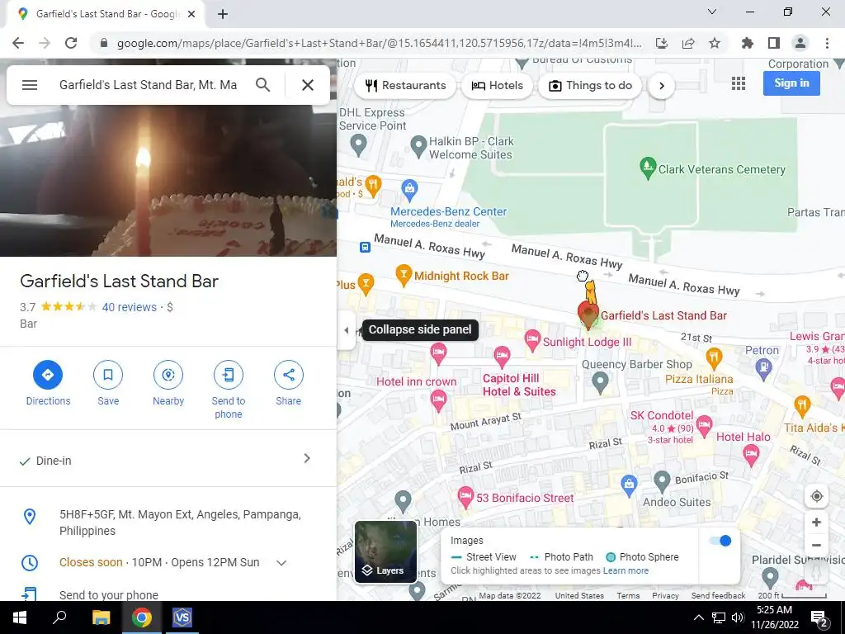Select Sunlight Lodge III hotel marker
Image resolution: width=845 pixels, height=634 pixels.
click(x=532, y=341)
